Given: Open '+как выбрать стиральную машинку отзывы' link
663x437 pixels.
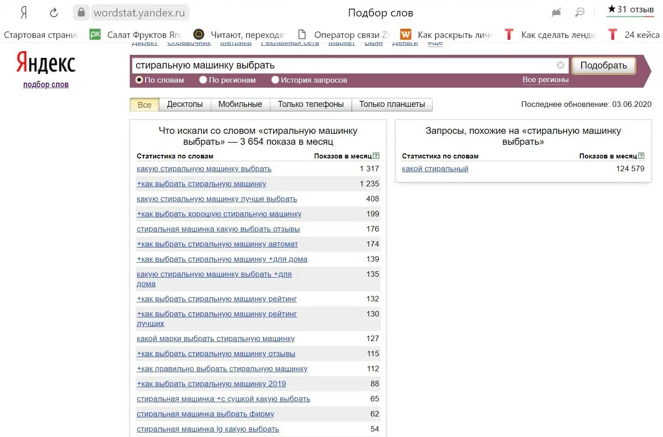Looking at the screenshot, I should [216, 353].
